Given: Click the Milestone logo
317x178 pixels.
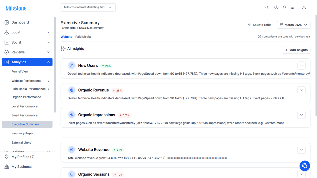Looking at the screenshot, I should (16, 8).
